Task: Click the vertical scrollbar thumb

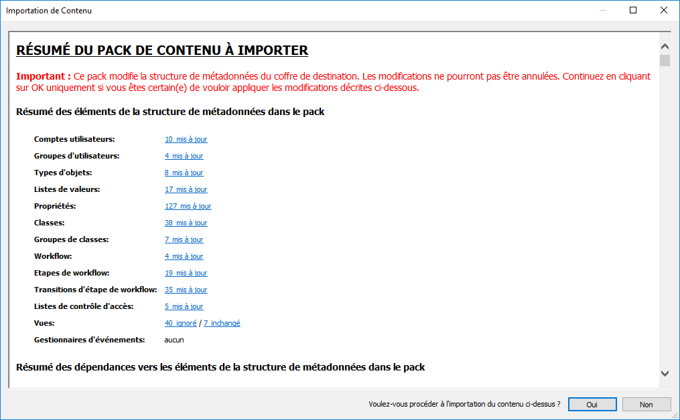Action: click(665, 61)
